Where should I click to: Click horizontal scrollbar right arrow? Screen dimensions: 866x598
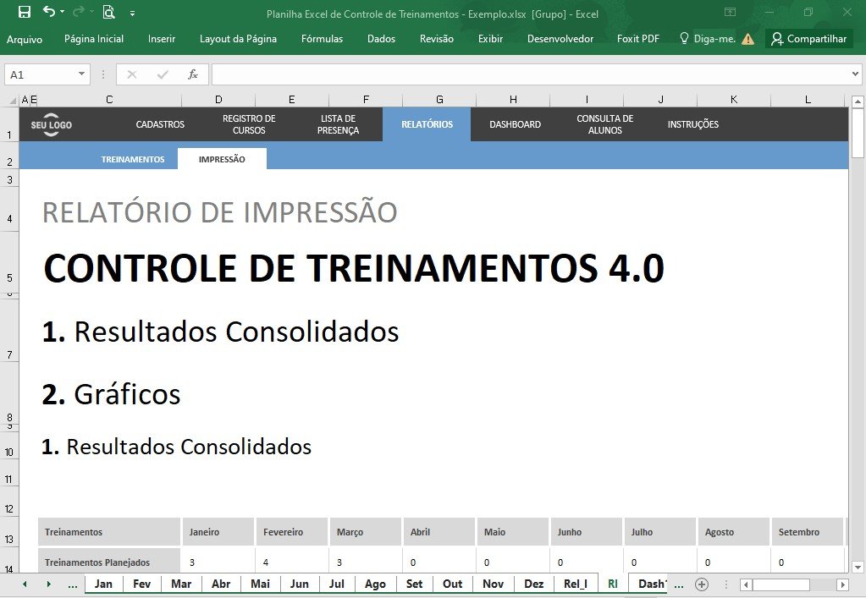842,584
